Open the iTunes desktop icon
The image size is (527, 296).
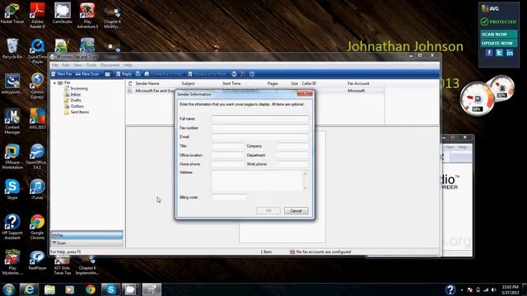pos(37,190)
